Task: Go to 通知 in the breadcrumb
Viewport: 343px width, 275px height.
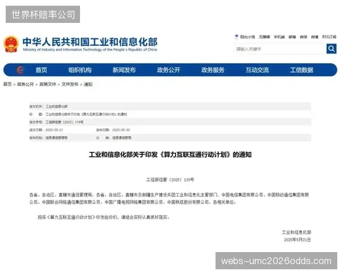Action: [88, 84]
